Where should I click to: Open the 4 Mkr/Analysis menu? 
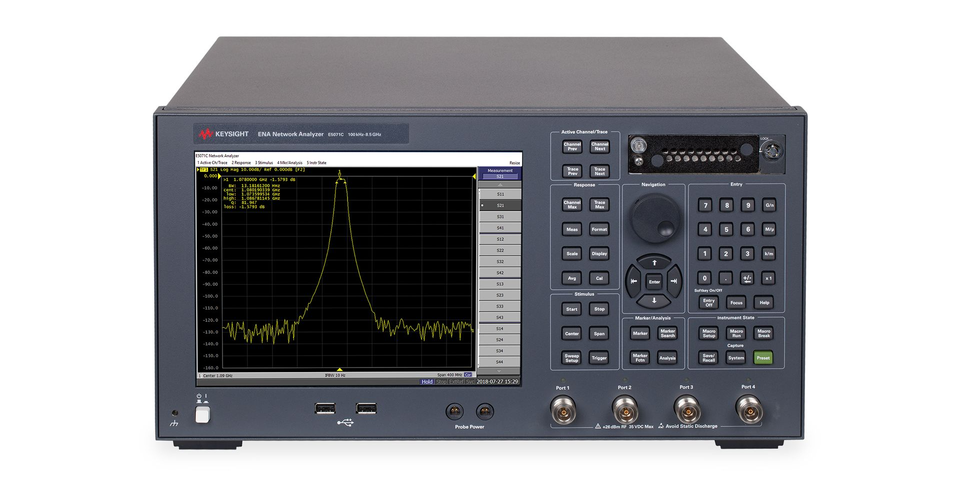tap(289, 163)
